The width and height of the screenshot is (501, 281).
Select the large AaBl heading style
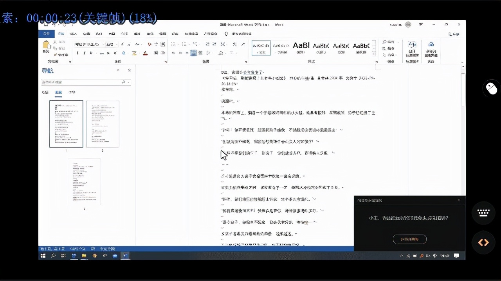coord(301,48)
